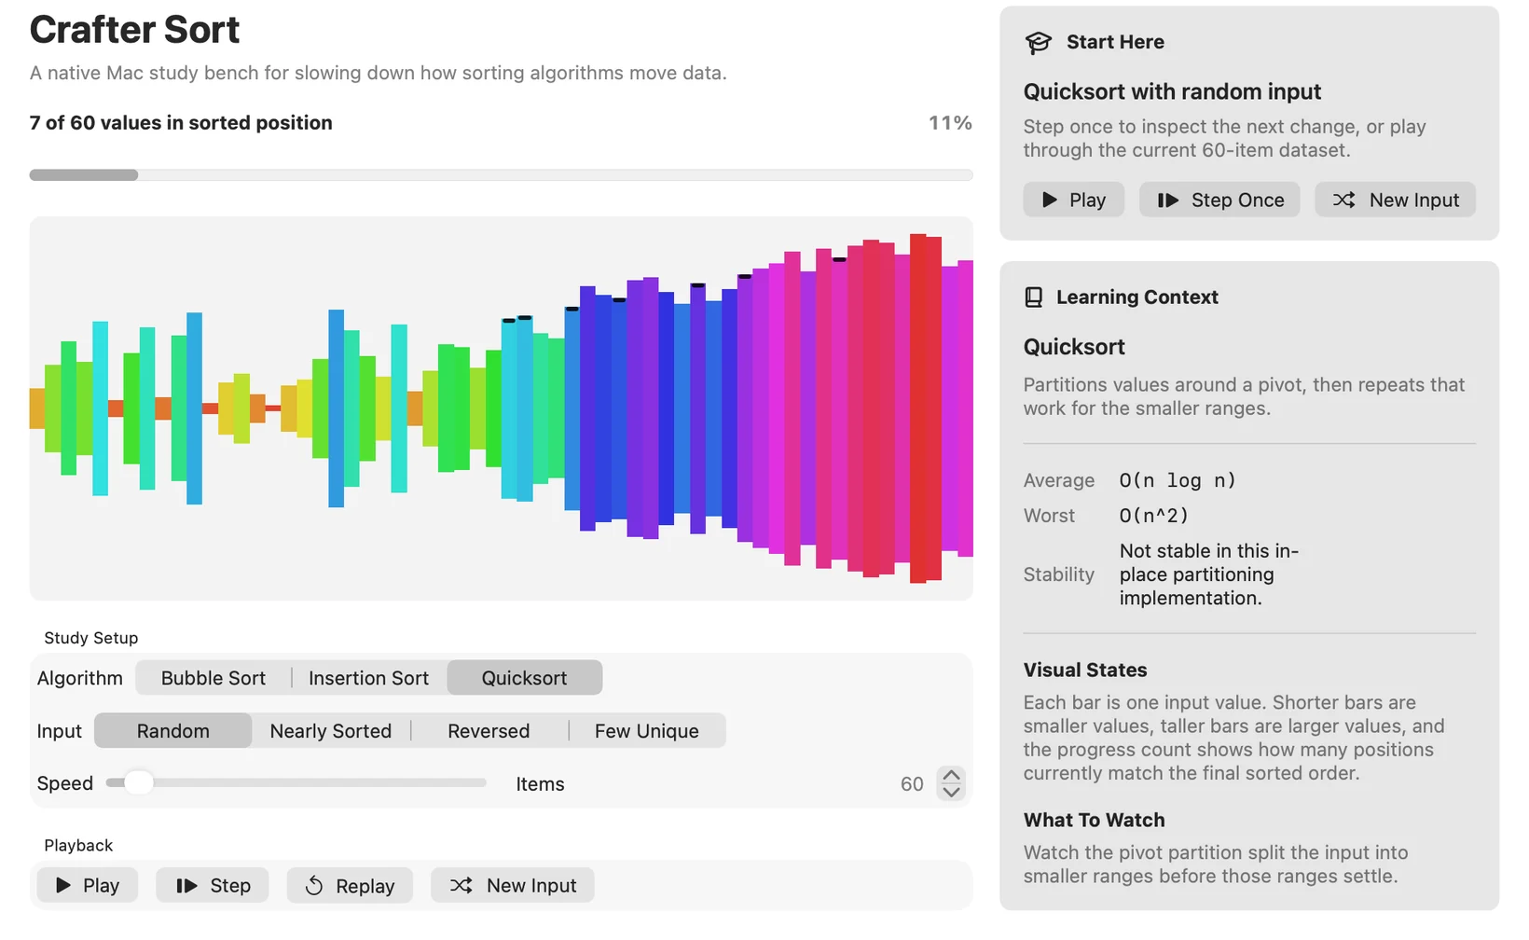Choose the Reversed input option
Image resolution: width=1529 pixels, height=940 pixels.
[489, 731]
